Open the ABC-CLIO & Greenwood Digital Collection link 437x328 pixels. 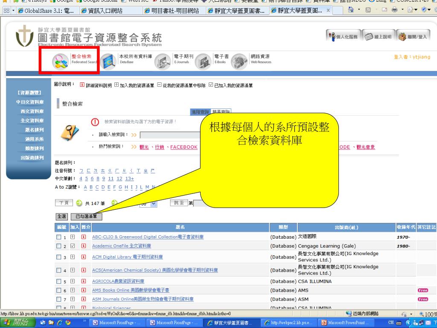148,237
